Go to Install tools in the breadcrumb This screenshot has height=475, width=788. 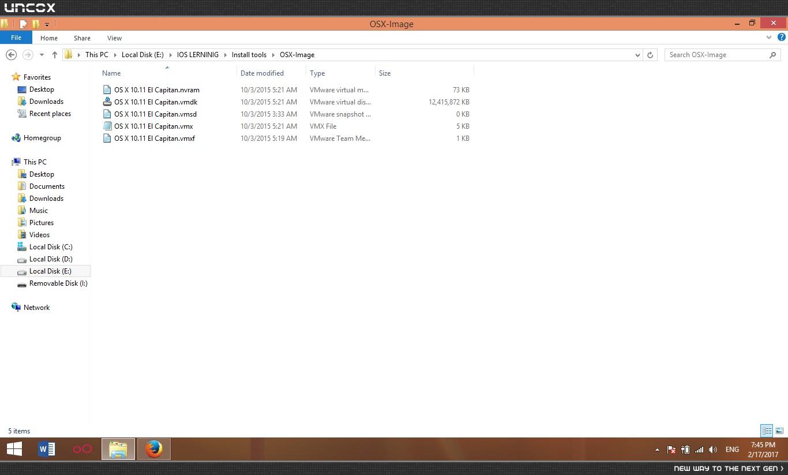point(249,55)
